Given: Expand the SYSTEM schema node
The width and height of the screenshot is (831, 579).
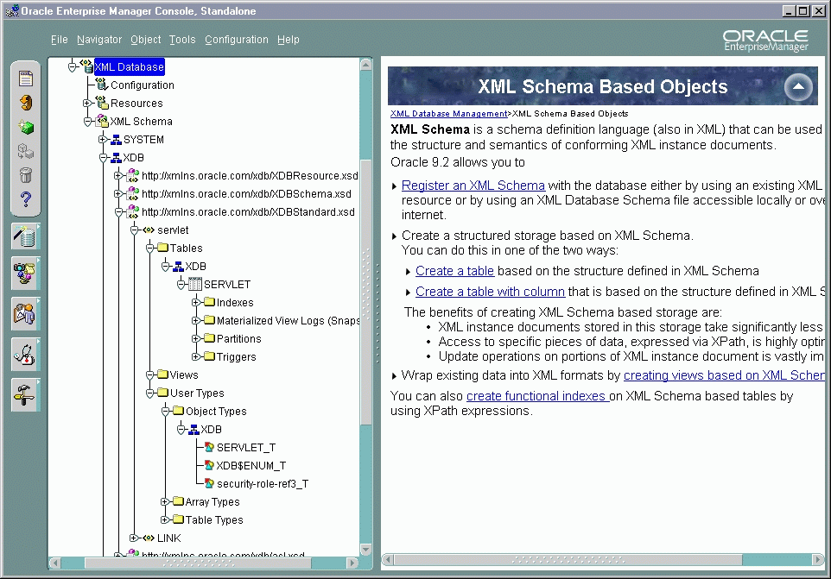Looking at the screenshot, I should pos(103,140).
